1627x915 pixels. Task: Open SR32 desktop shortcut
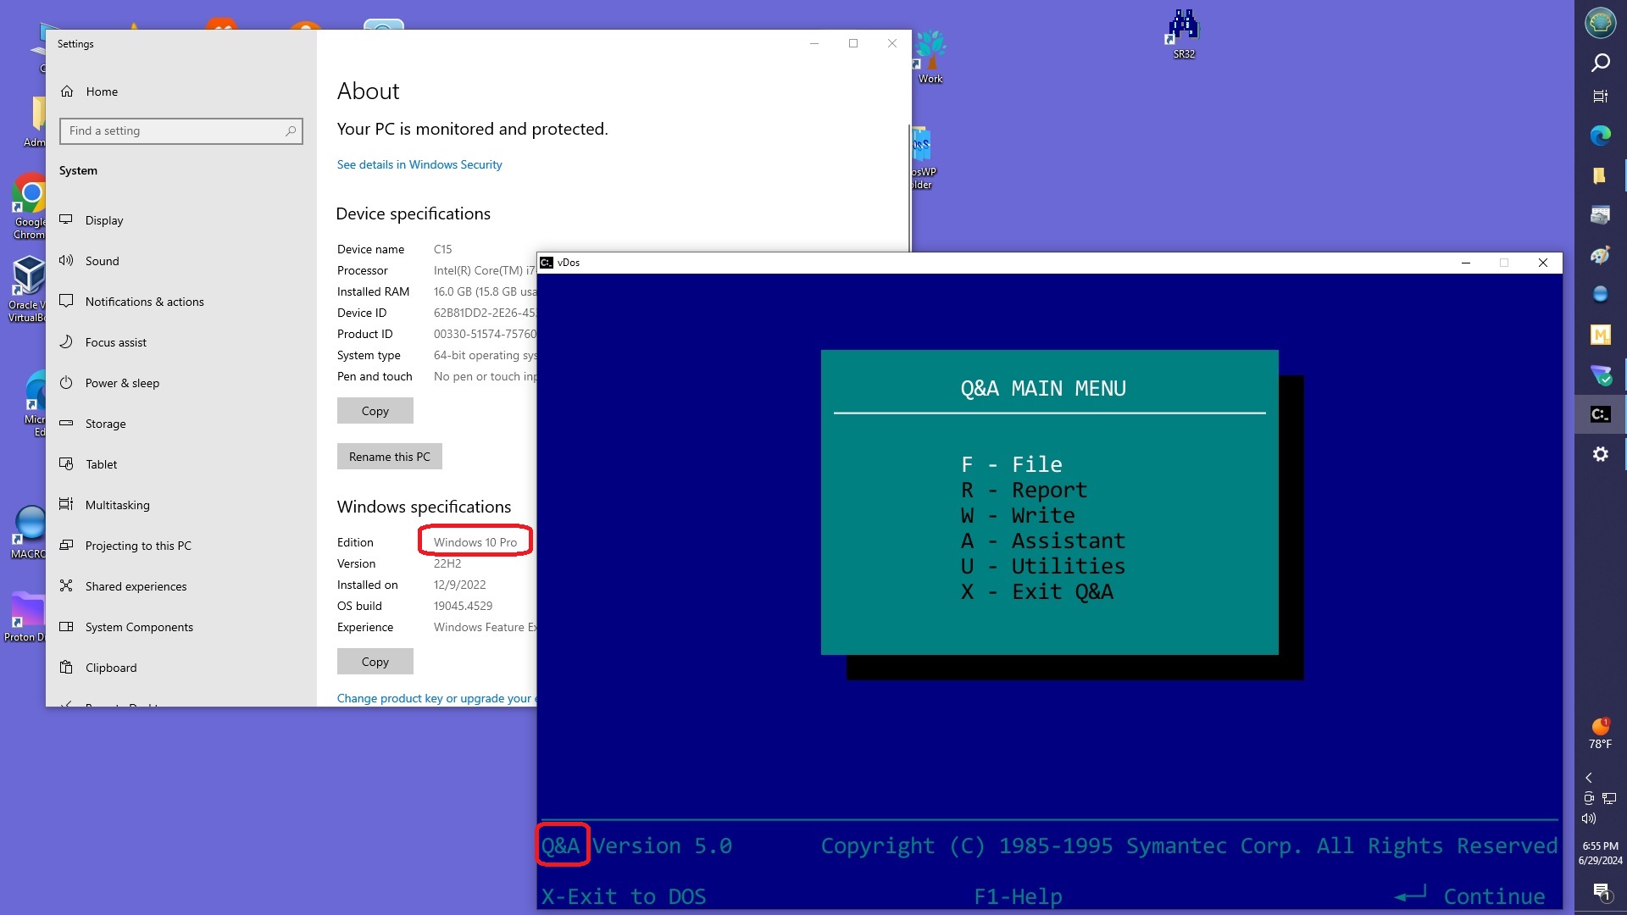tap(1183, 34)
